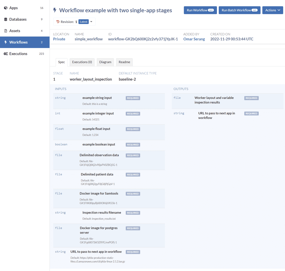Open the Diagram tab
The width and height of the screenshot is (285, 271).
[x=105, y=62]
